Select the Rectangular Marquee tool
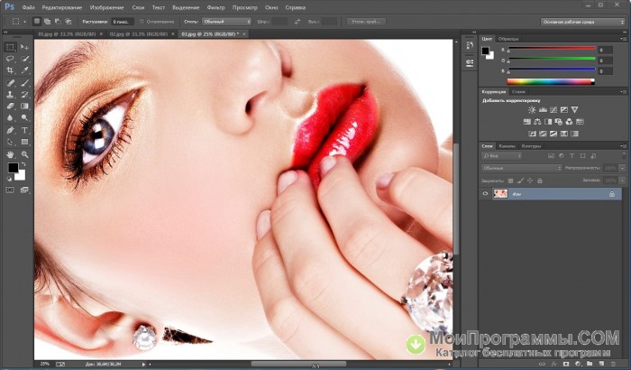The width and height of the screenshot is (631, 370). click(10, 46)
